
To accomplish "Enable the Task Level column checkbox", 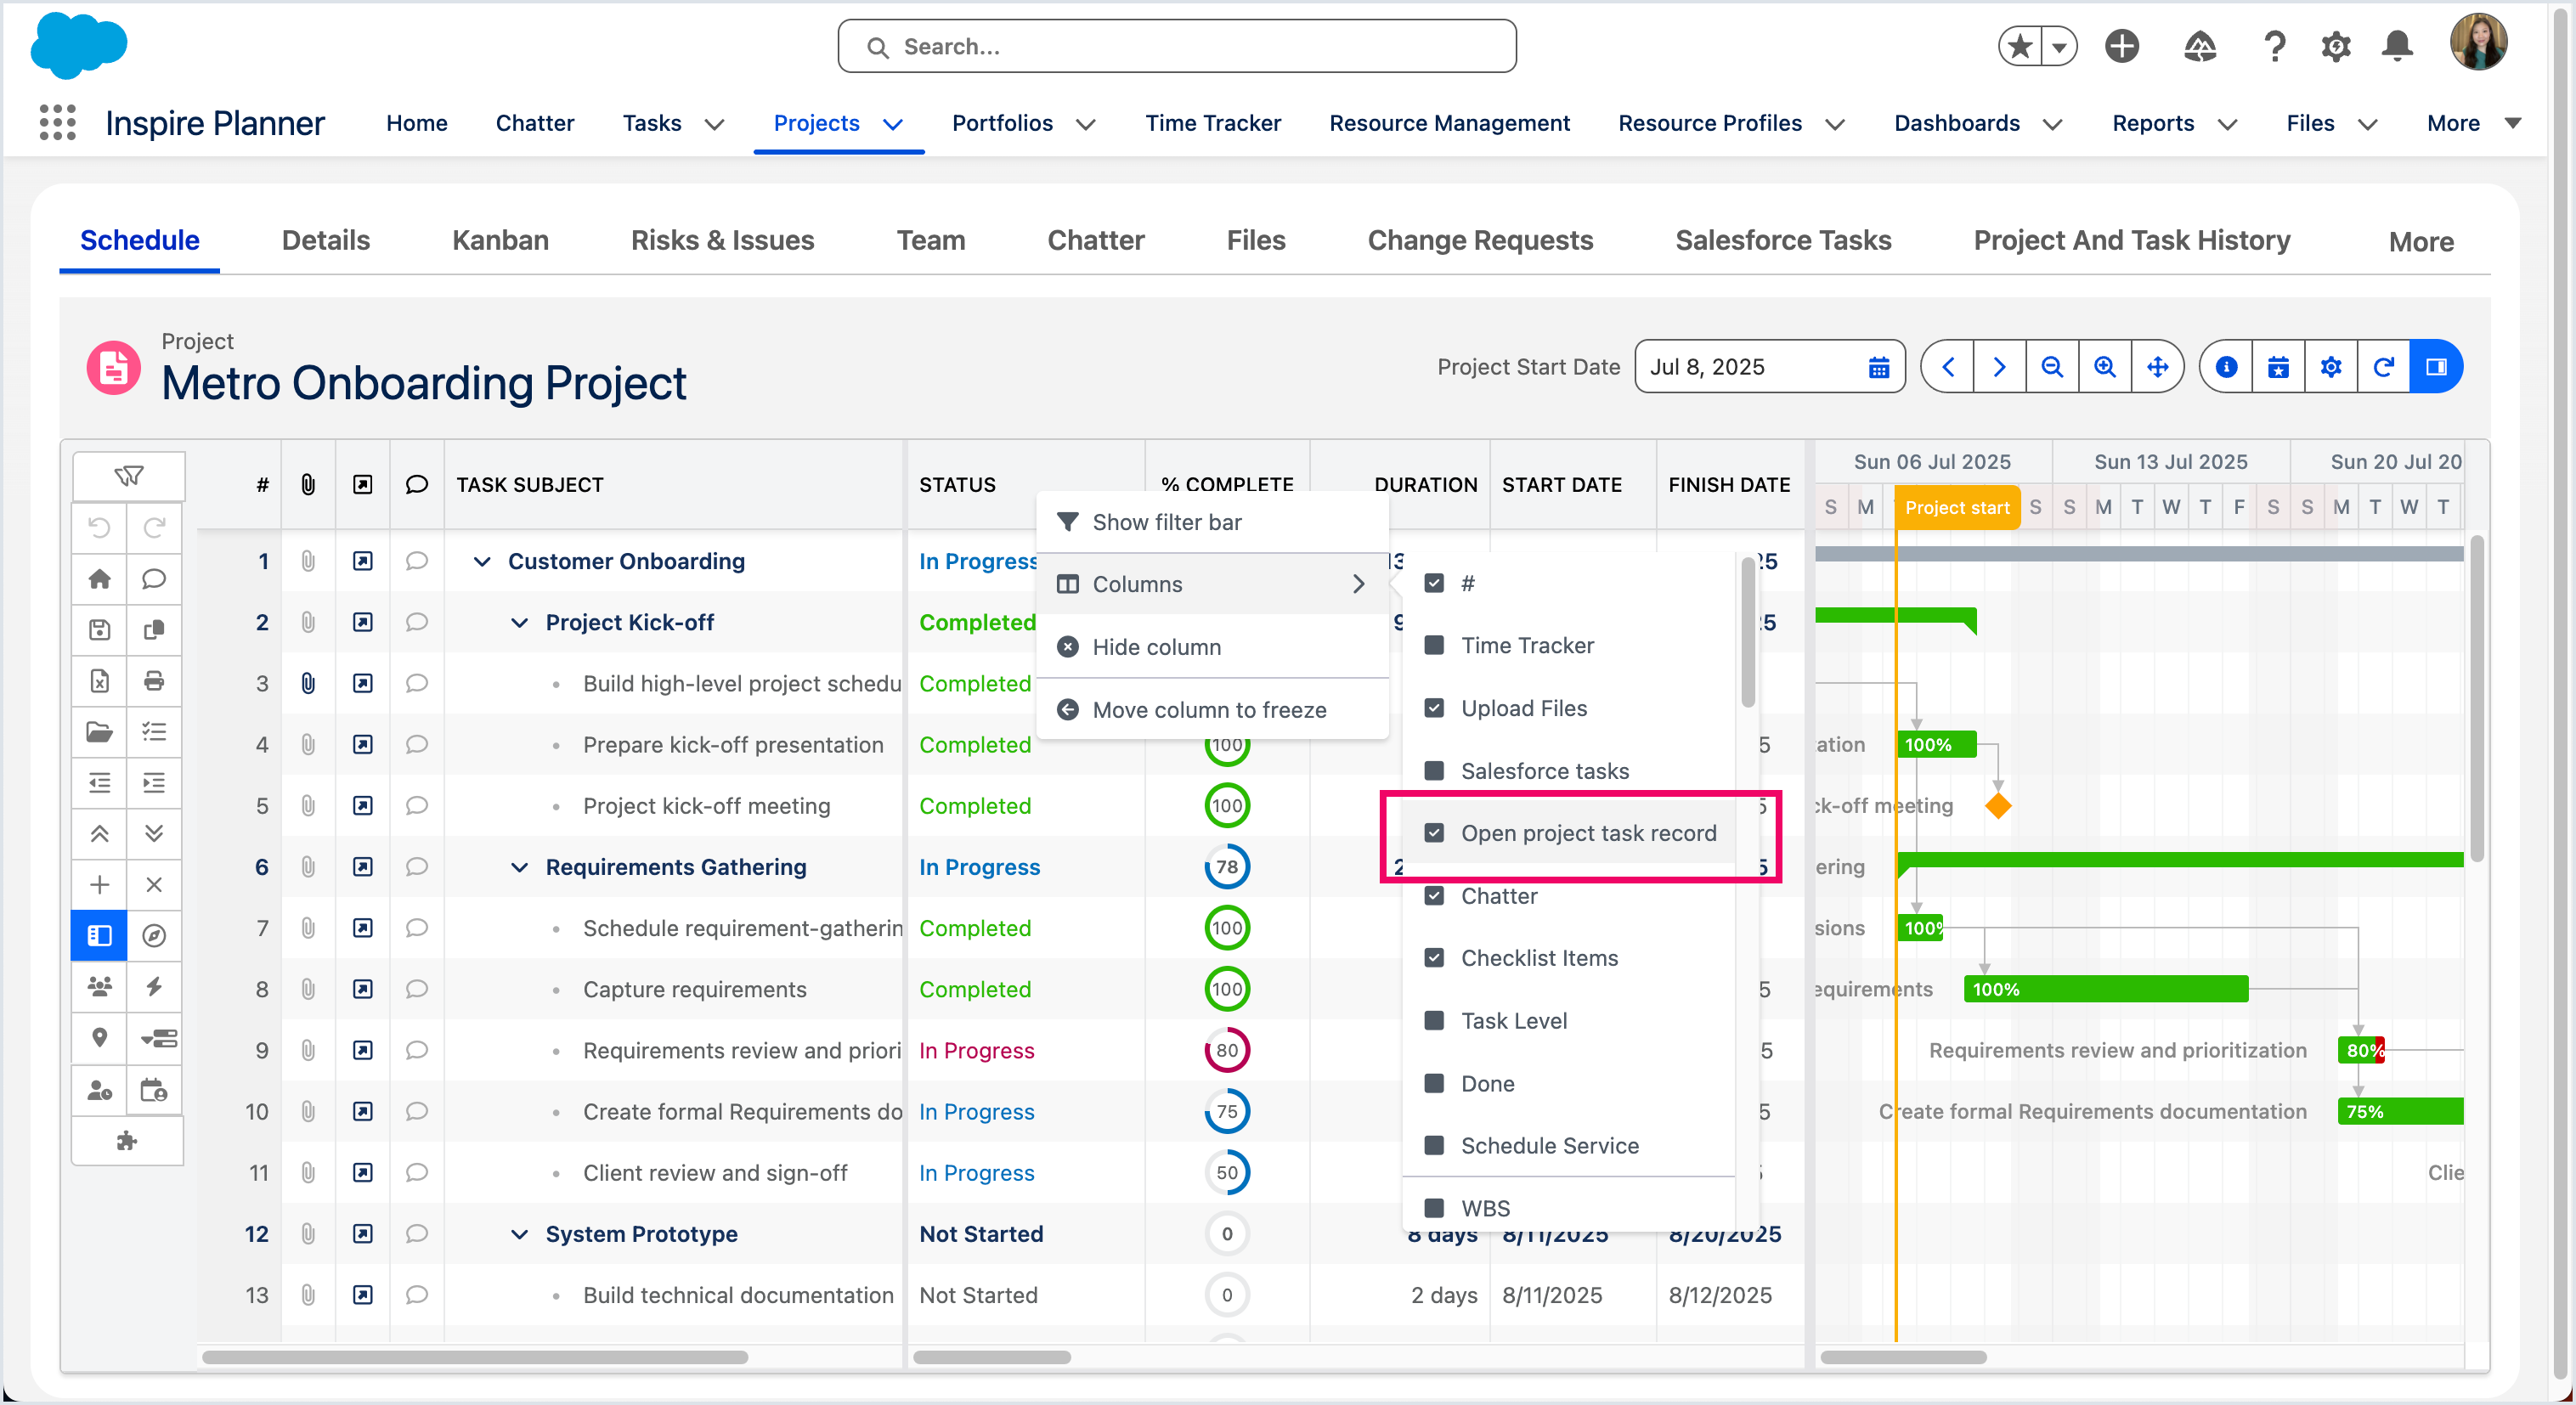I will point(1434,1021).
